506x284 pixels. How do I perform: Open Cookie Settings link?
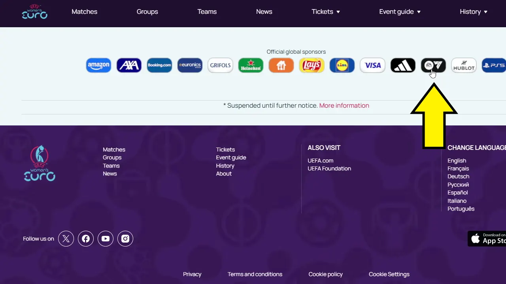click(x=389, y=274)
